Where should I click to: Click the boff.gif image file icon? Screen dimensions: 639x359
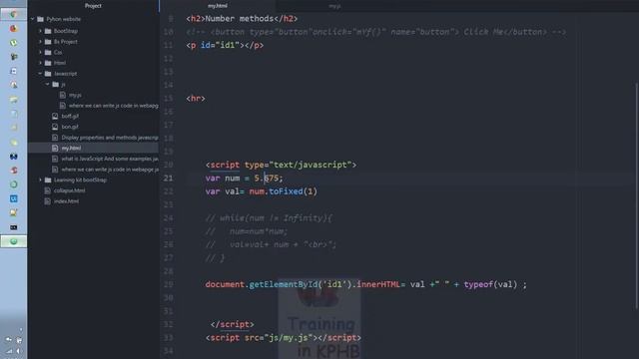click(55, 116)
